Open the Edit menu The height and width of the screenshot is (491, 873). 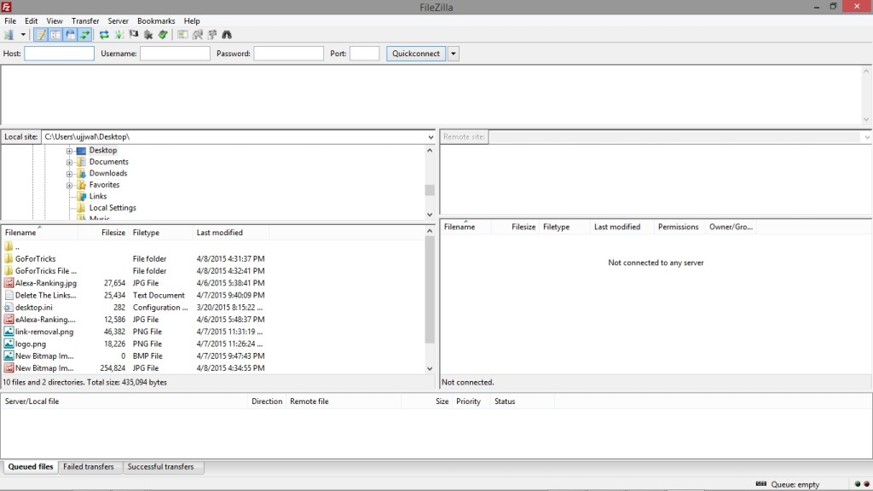point(32,20)
